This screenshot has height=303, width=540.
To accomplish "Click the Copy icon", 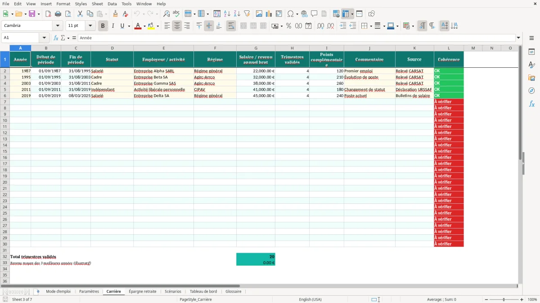I will click(90, 13).
